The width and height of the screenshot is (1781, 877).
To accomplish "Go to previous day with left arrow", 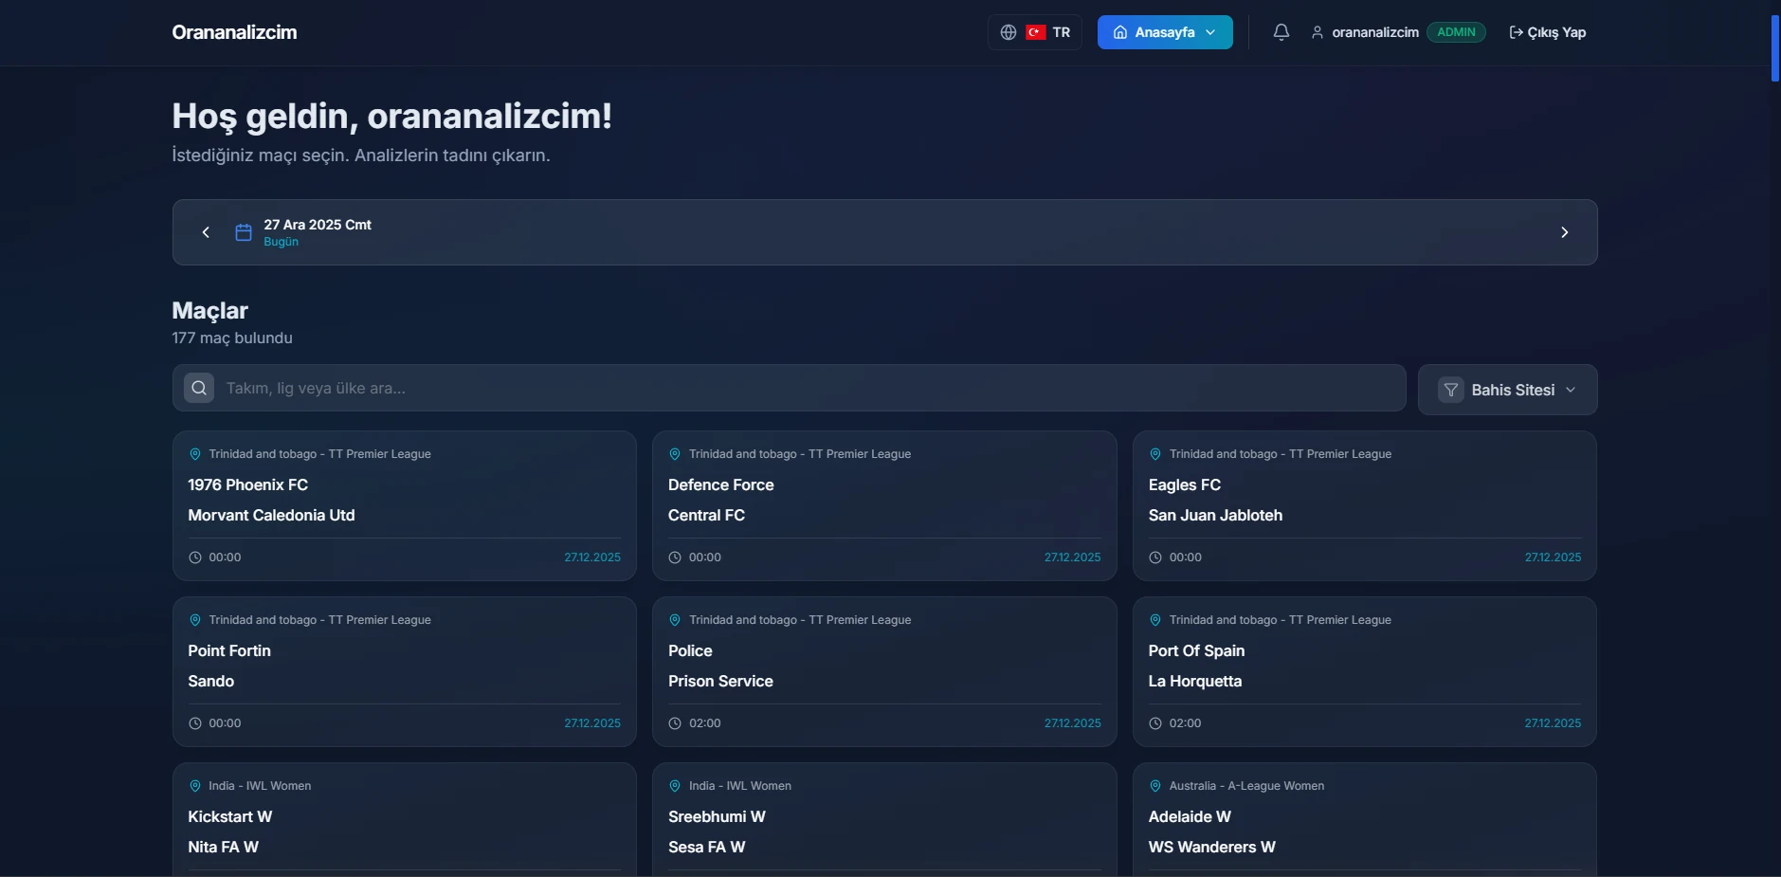I will (206, 232).
